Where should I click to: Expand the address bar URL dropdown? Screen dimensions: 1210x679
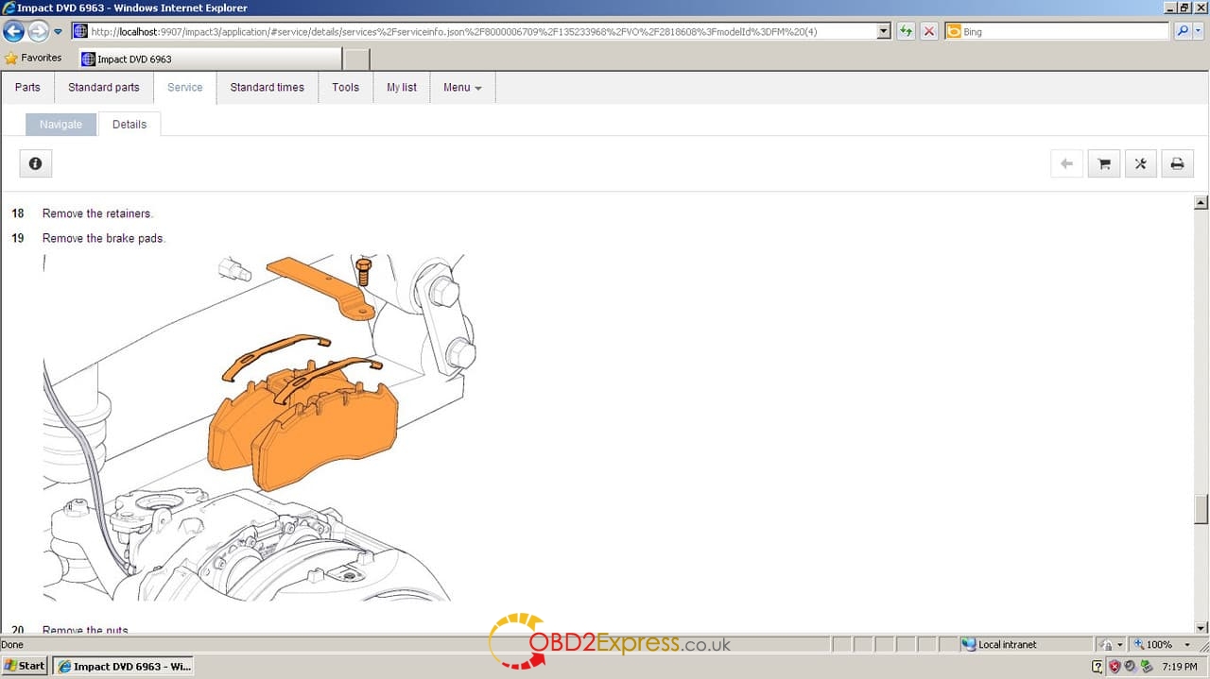pos(884,31)
